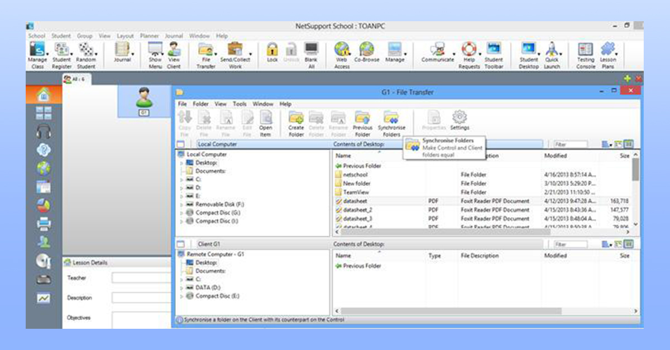670x350 pixels.
Task: Open the Planner menu in main window
Action: click(x=149, y=36)
